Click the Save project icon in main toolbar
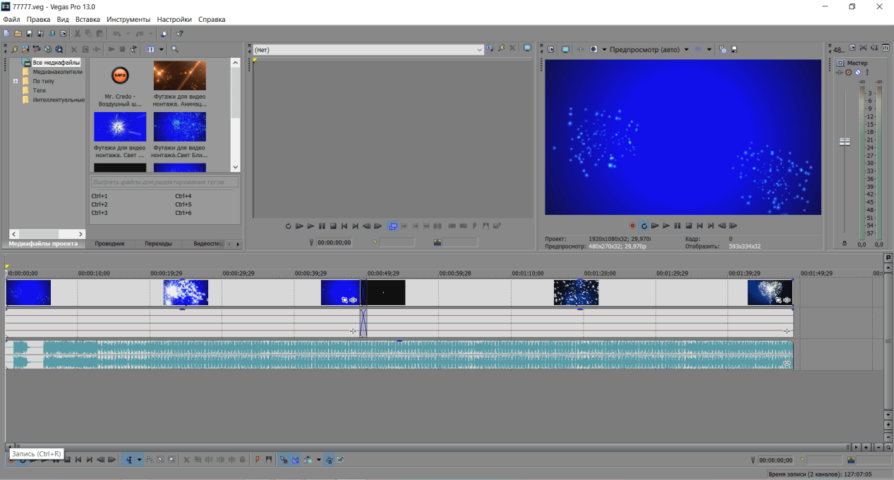 [x=30, y=33]
